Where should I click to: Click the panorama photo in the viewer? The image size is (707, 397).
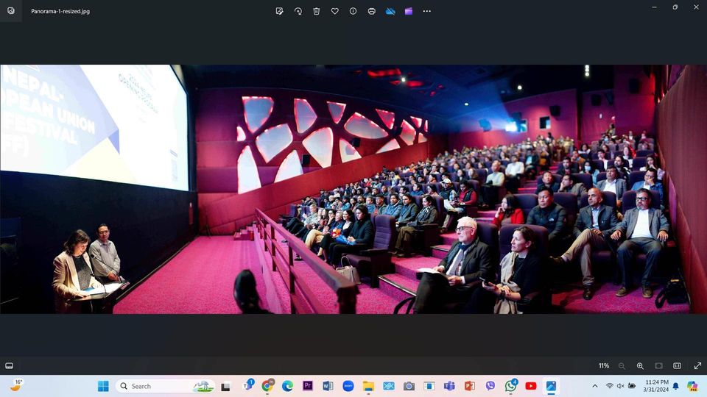point(353,189)
